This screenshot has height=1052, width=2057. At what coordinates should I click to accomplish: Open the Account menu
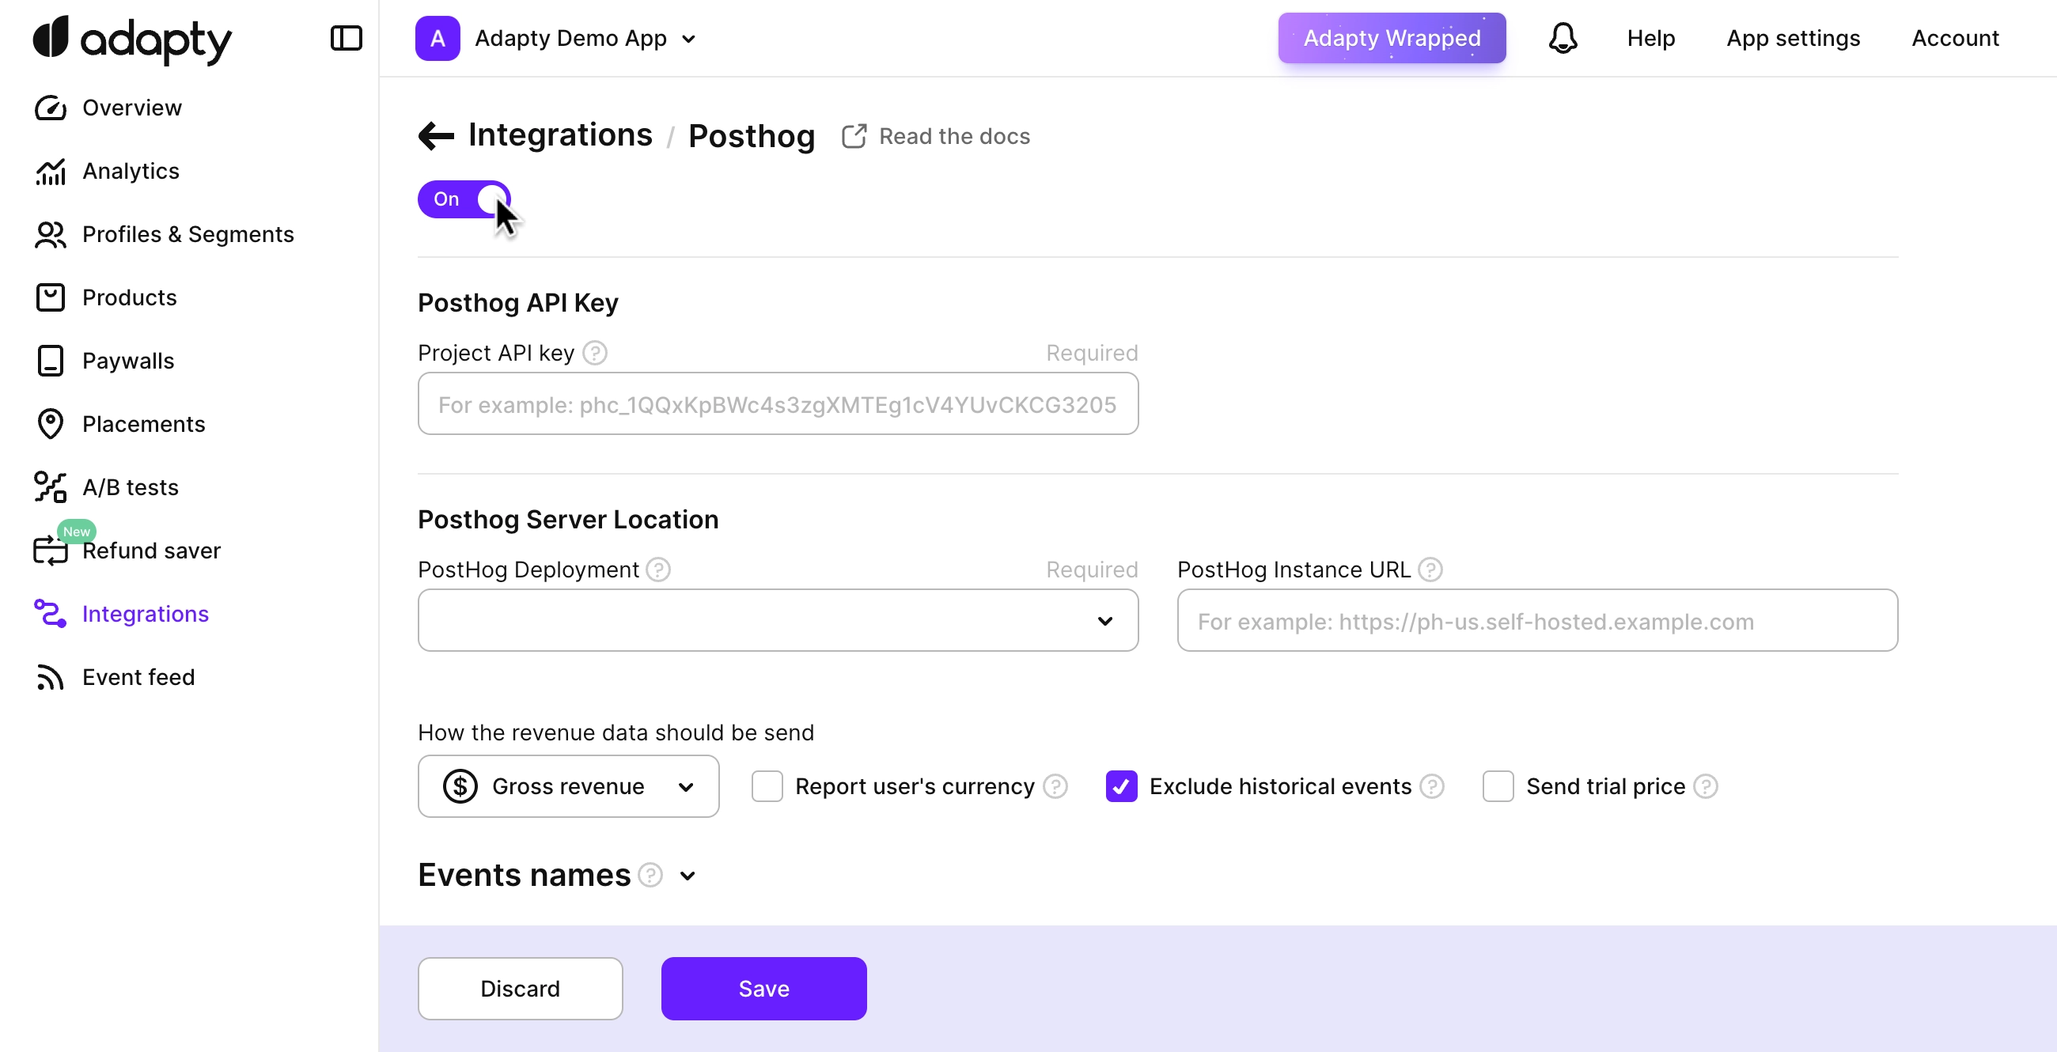pos(1955,38)
